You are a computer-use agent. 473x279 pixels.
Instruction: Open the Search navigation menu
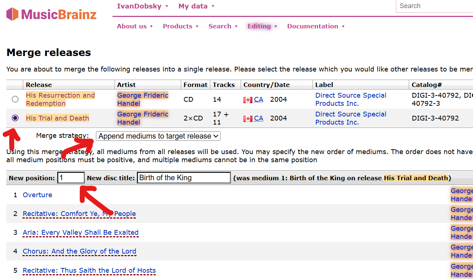pos(223,26)
